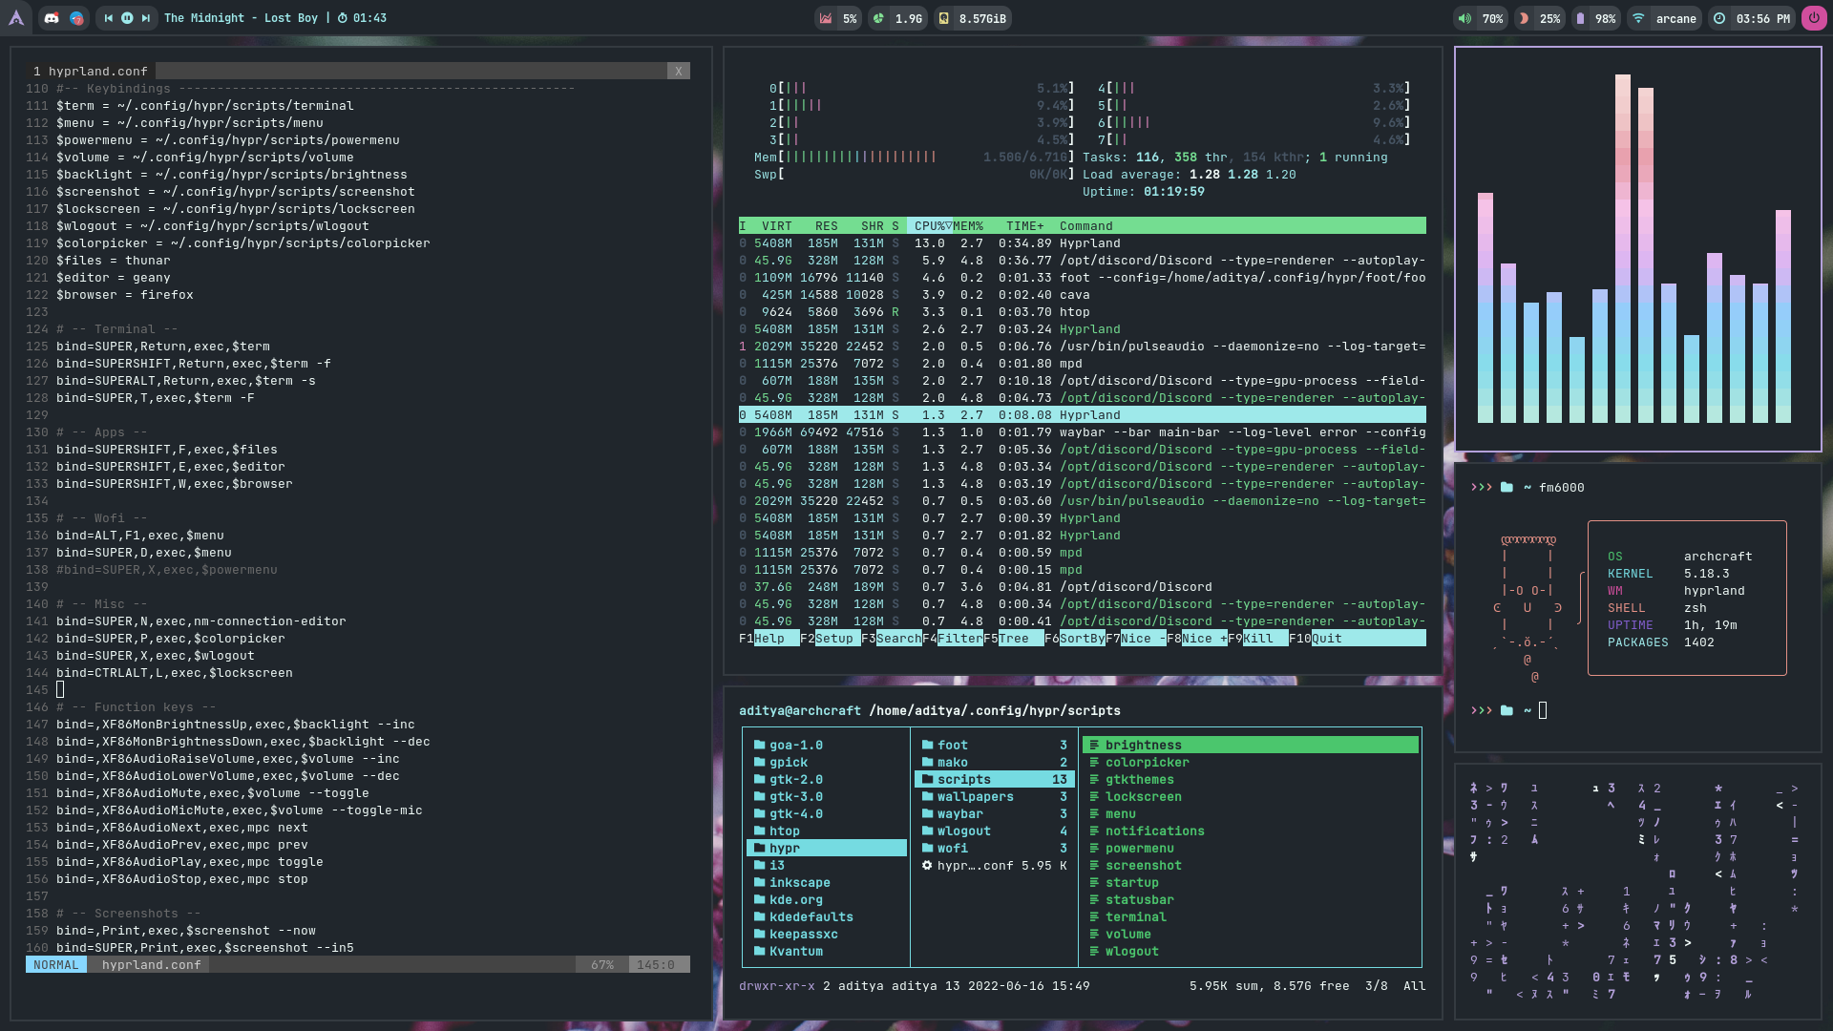
Task: Open the Archcraft launcher logo in the bar
Action: click(17, 18)
